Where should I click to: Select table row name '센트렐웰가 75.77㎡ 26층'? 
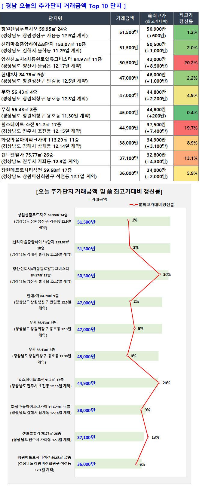pos(27,155)
